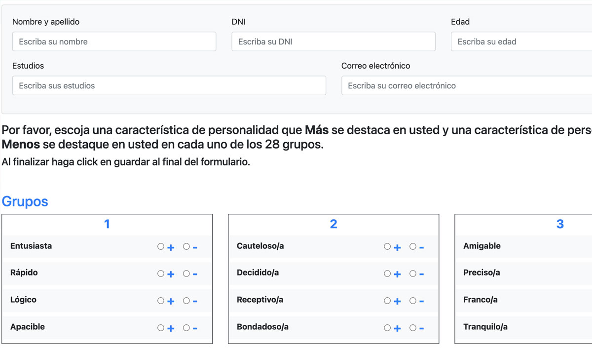592x353 pixels.
Task: Choose minus option for Rápido
Action: click(186, 274)
